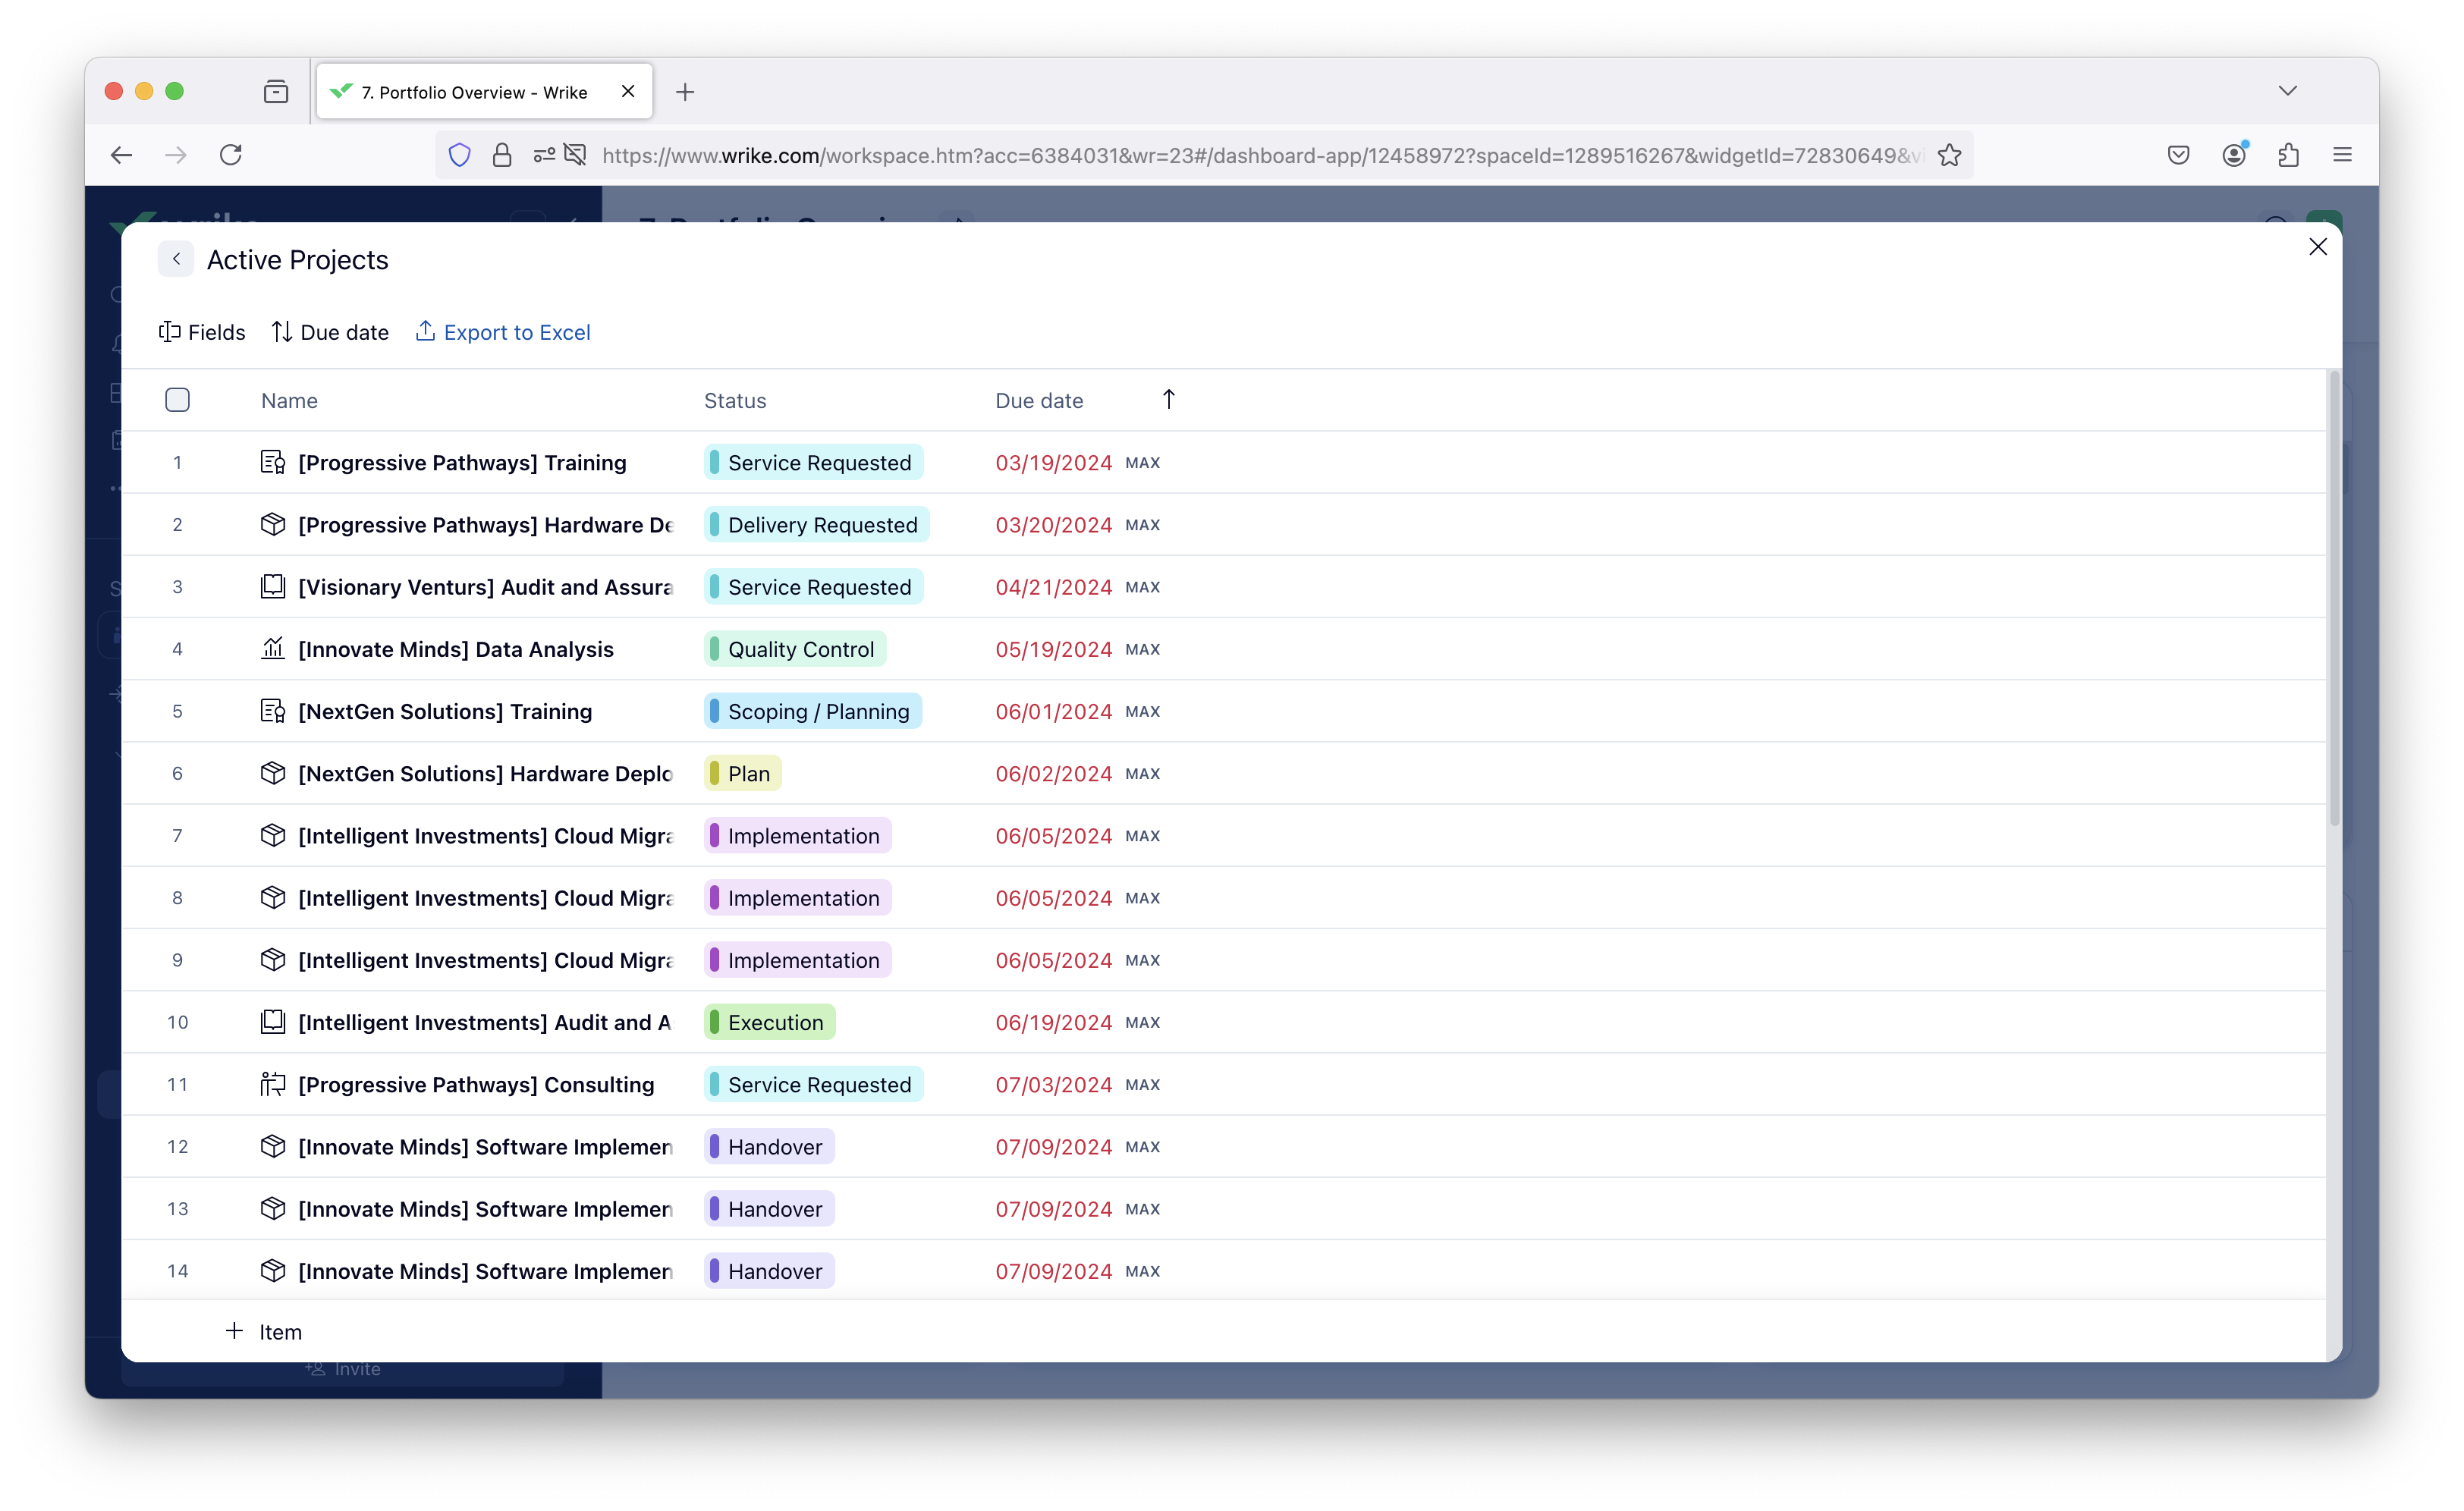The image size is (2464, 1511).
Task: Expand the Firefox list all tabs chevron
Action: coord(2287,91)
